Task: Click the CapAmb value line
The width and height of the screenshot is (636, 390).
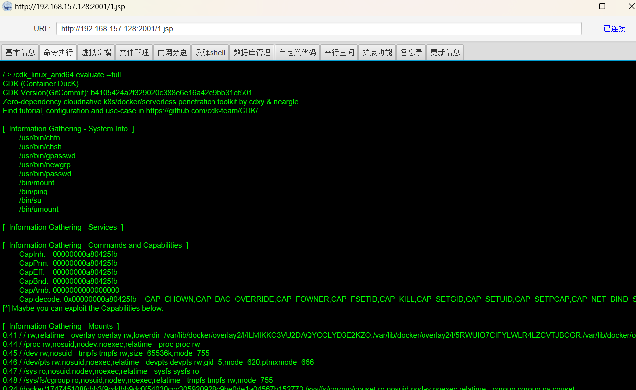Action: click(x=69, y=290)
